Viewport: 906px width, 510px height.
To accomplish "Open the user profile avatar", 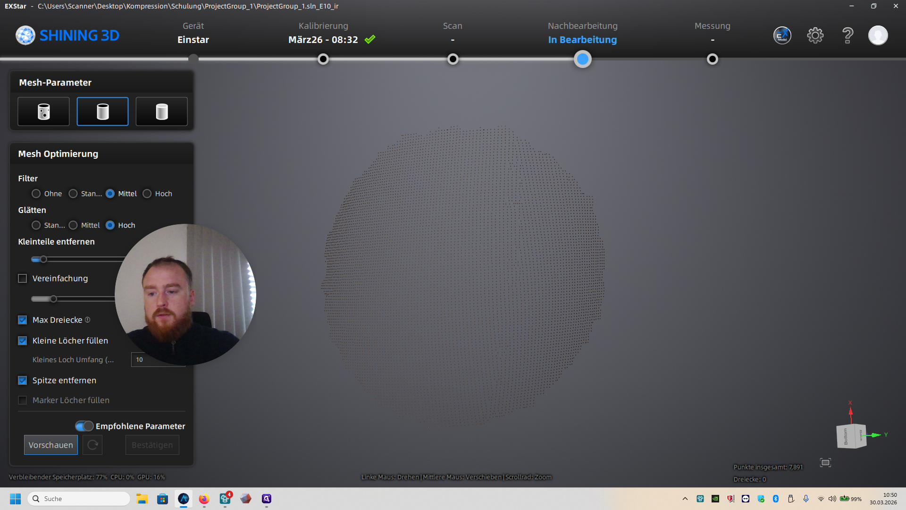I will [x=878, y=35].
